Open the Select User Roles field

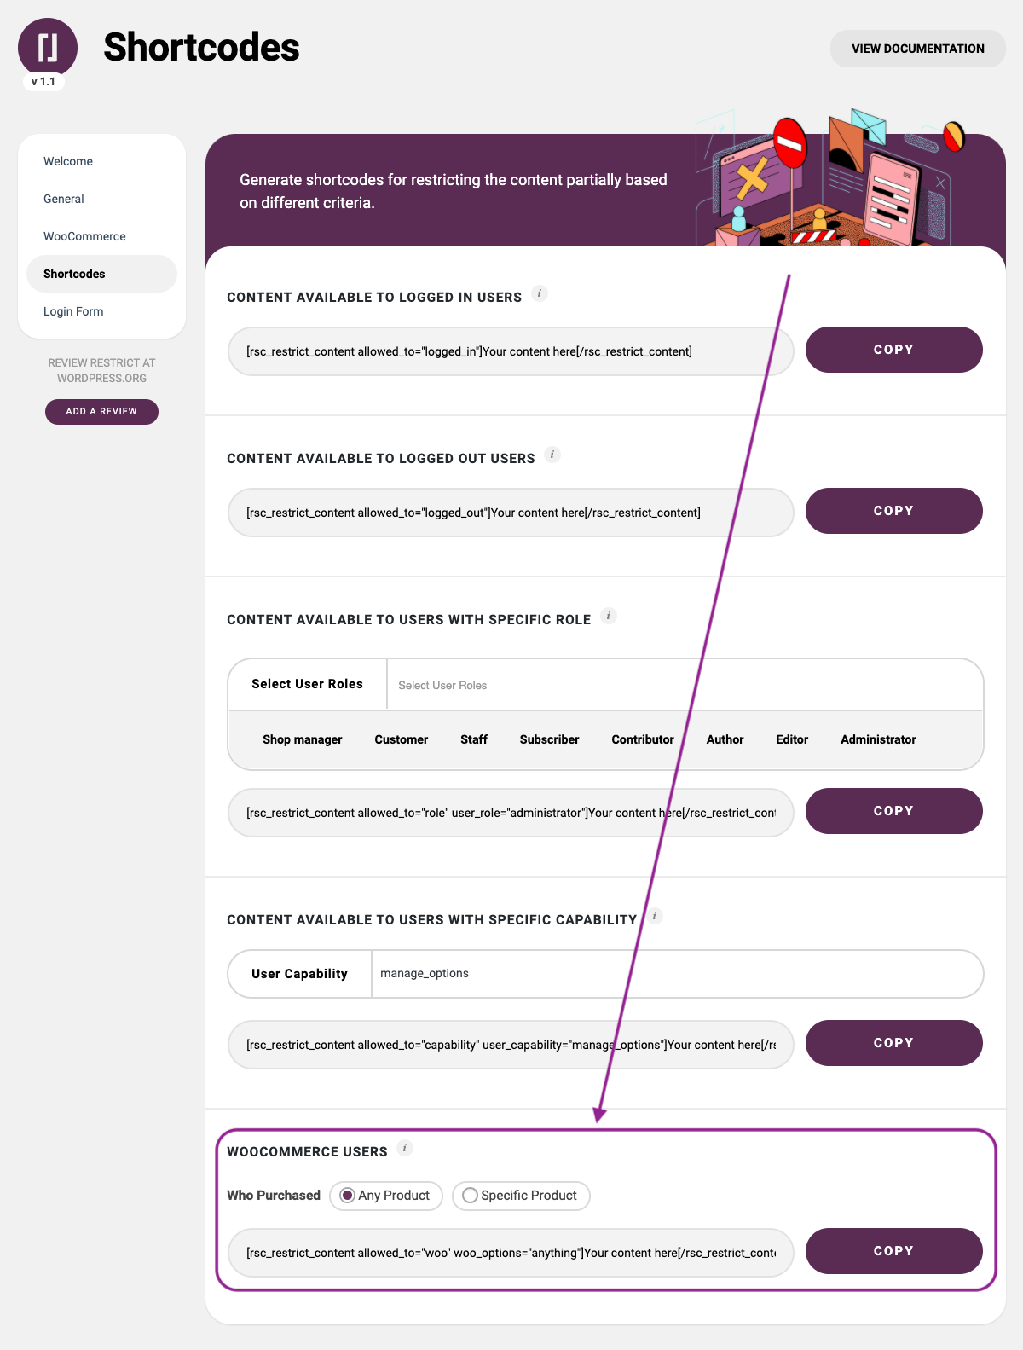(682, 685)
